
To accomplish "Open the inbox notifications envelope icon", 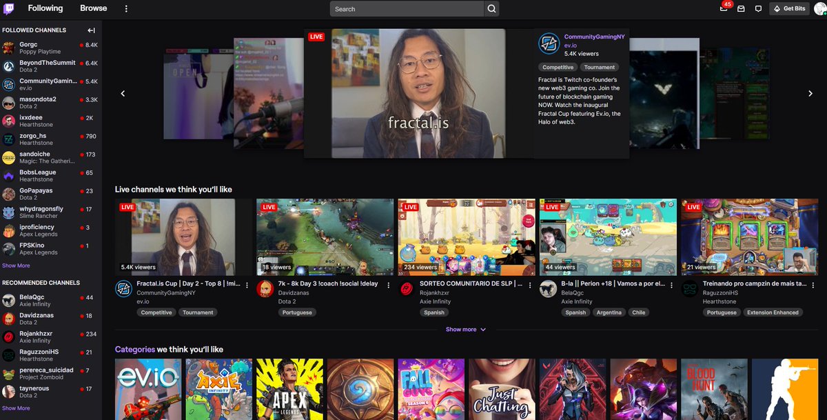I will coord(742,9).
